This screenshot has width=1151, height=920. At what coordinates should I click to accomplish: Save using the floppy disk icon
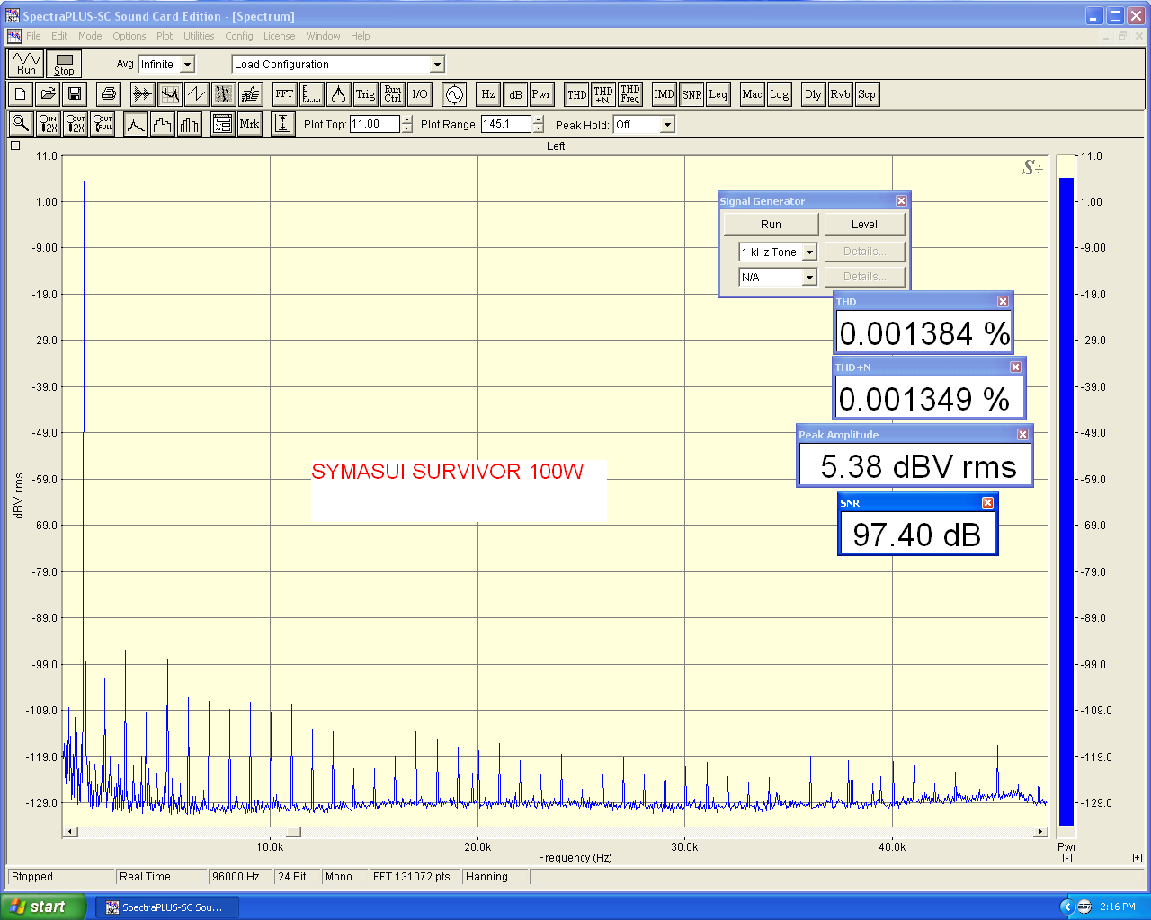pyautogui.click(x=75, y=94)
